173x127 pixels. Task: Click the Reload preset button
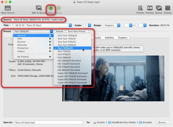click(x=60, y=31)
